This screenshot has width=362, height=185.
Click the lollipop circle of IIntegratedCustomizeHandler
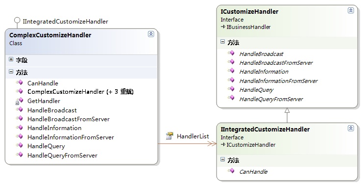(17, 20)
